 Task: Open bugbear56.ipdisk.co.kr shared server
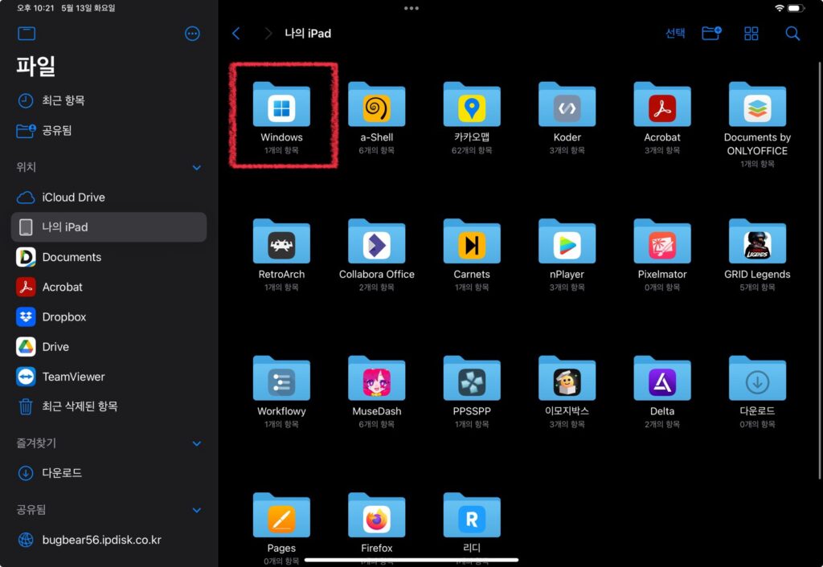tap(109, 539)
